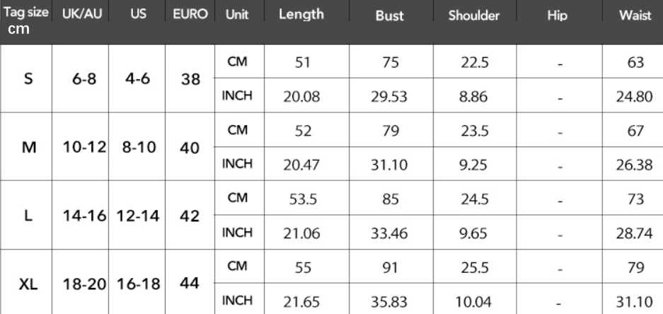Image resolution: width=663 pixels, height=314 pixels.
Task: Click the 53.5 cm length value
Action: [x=302, y=199]
